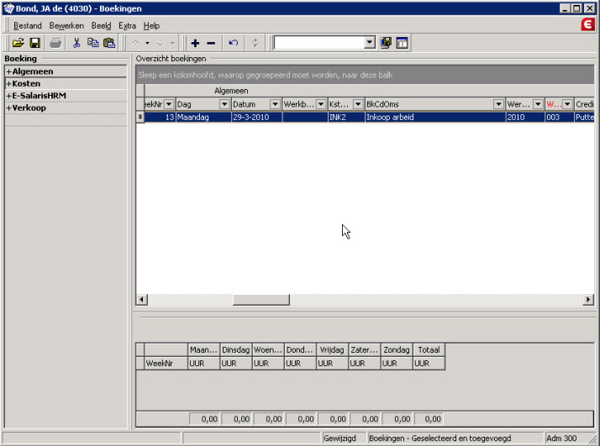The height and width of the screenshot is (446, 600).
Task: Open the Extra menu
Action: (x=127, y=26)
